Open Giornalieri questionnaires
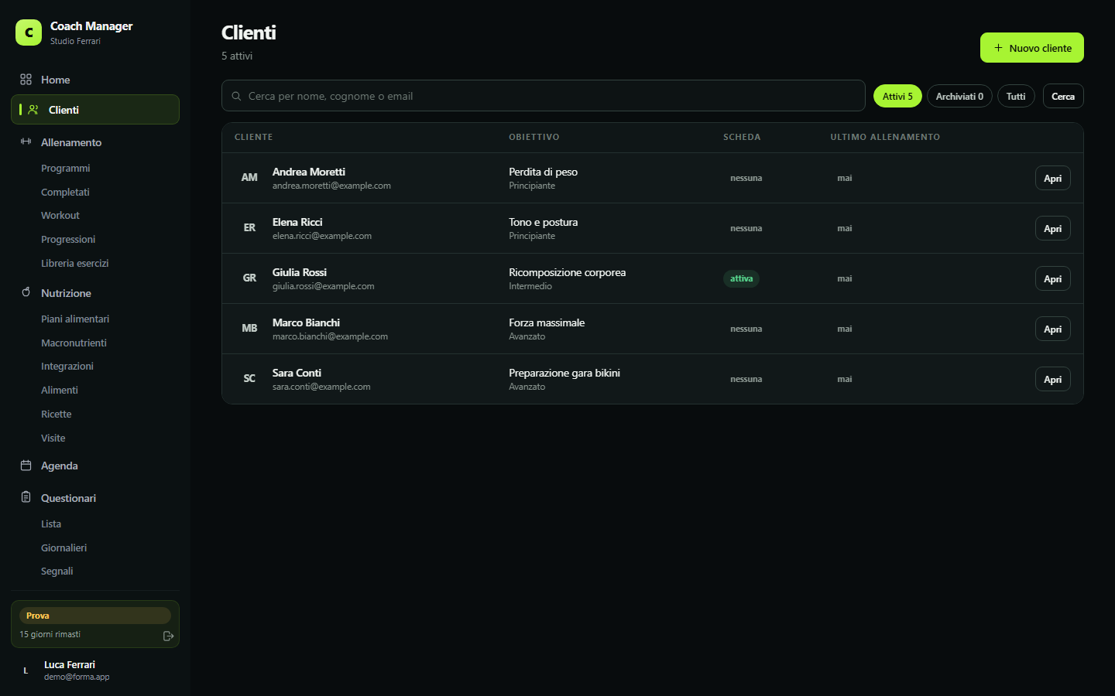The image size is (1115, 696). [64, 548]
